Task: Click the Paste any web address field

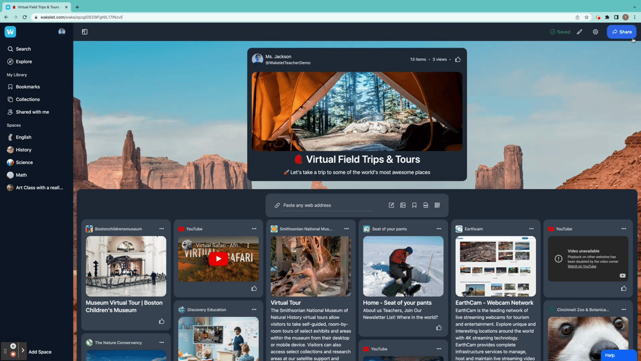Action: (327, 205)
